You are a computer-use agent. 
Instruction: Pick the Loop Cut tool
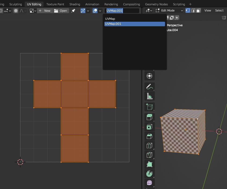[149, 146]
